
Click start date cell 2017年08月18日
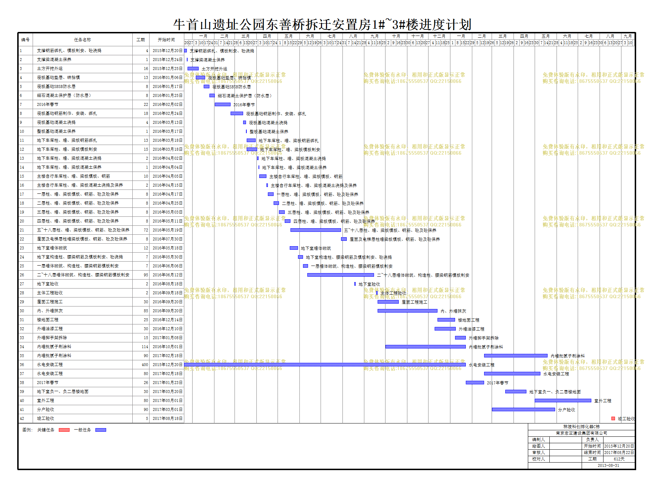point(167,418)
